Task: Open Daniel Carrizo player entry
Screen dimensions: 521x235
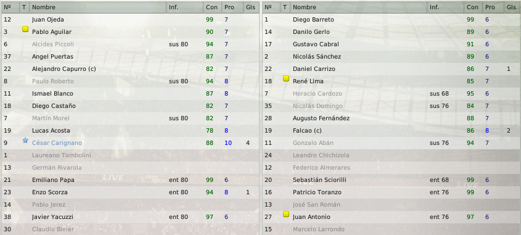Action: (314, 69)
